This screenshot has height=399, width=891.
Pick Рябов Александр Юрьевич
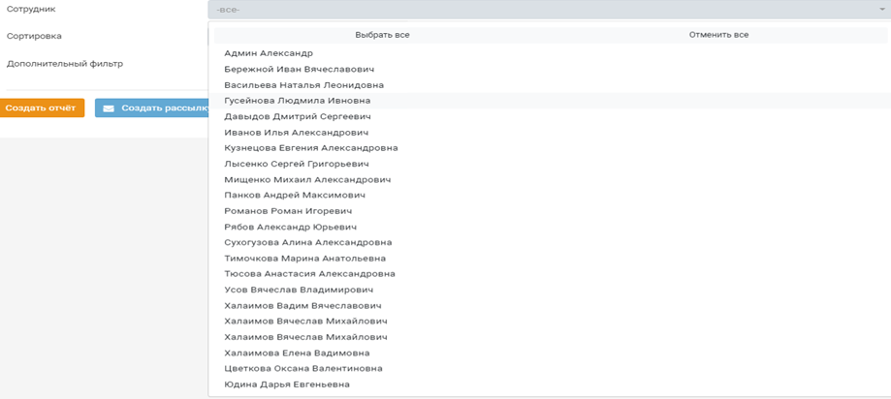(x=549, y=227)
